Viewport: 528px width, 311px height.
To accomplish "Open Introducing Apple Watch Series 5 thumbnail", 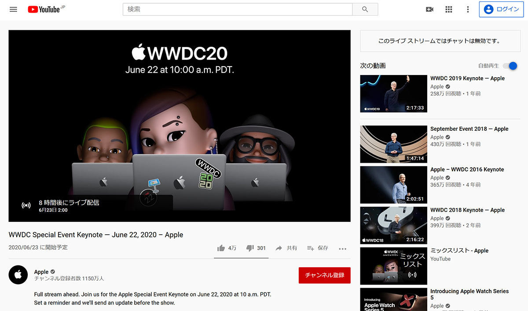I will point(394,300).
